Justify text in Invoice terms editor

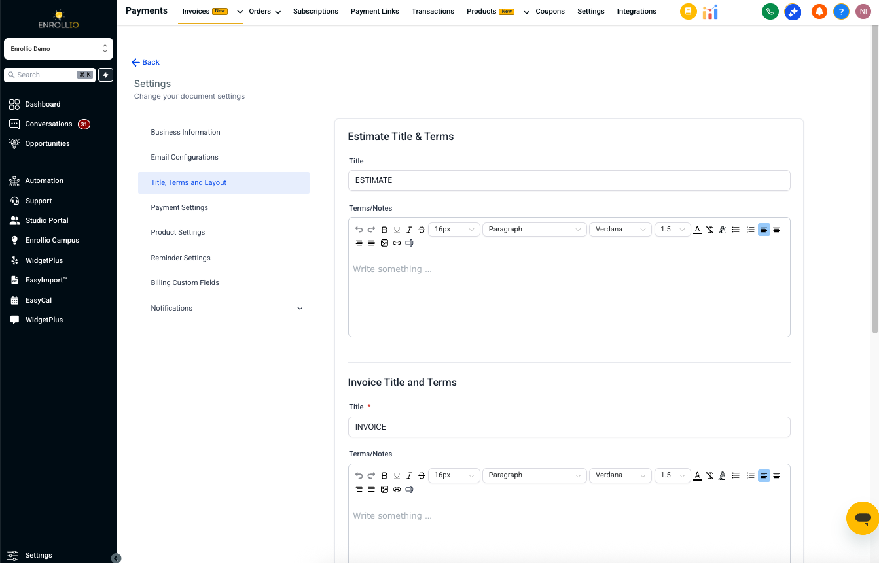[x=371, y=489]
